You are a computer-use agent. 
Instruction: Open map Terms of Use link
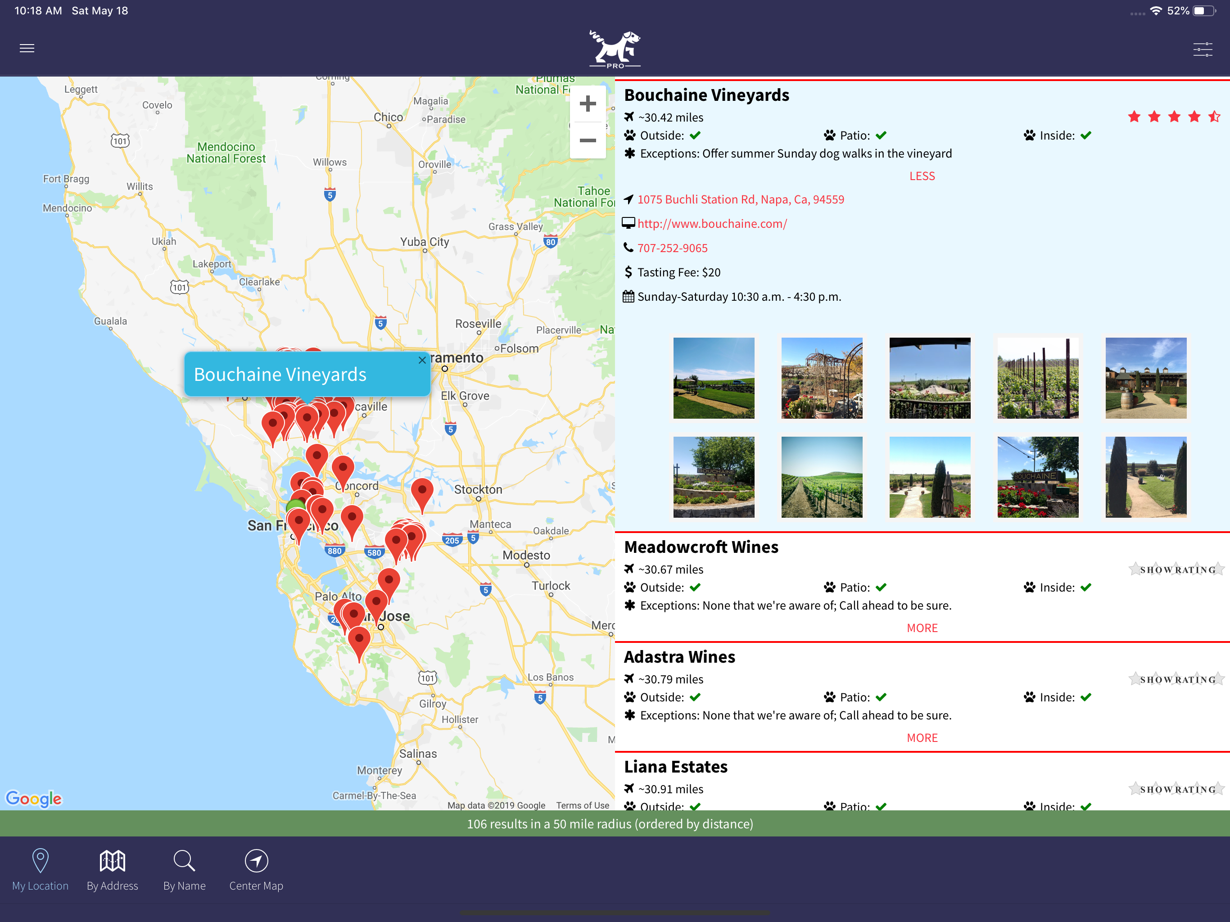582,805
